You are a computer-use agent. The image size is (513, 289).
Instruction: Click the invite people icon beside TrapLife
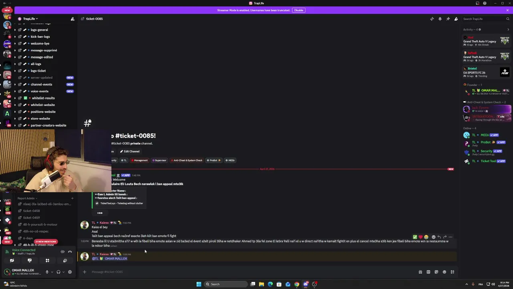pos(73,19)
